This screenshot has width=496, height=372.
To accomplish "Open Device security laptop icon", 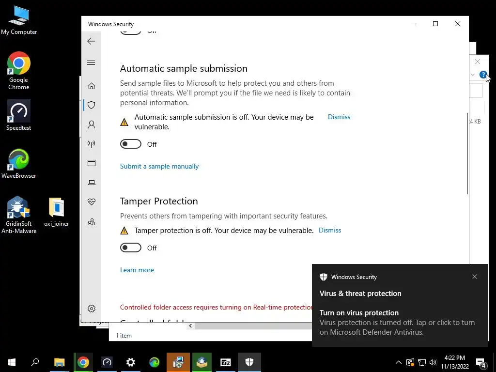I will (x=92, y=183).
